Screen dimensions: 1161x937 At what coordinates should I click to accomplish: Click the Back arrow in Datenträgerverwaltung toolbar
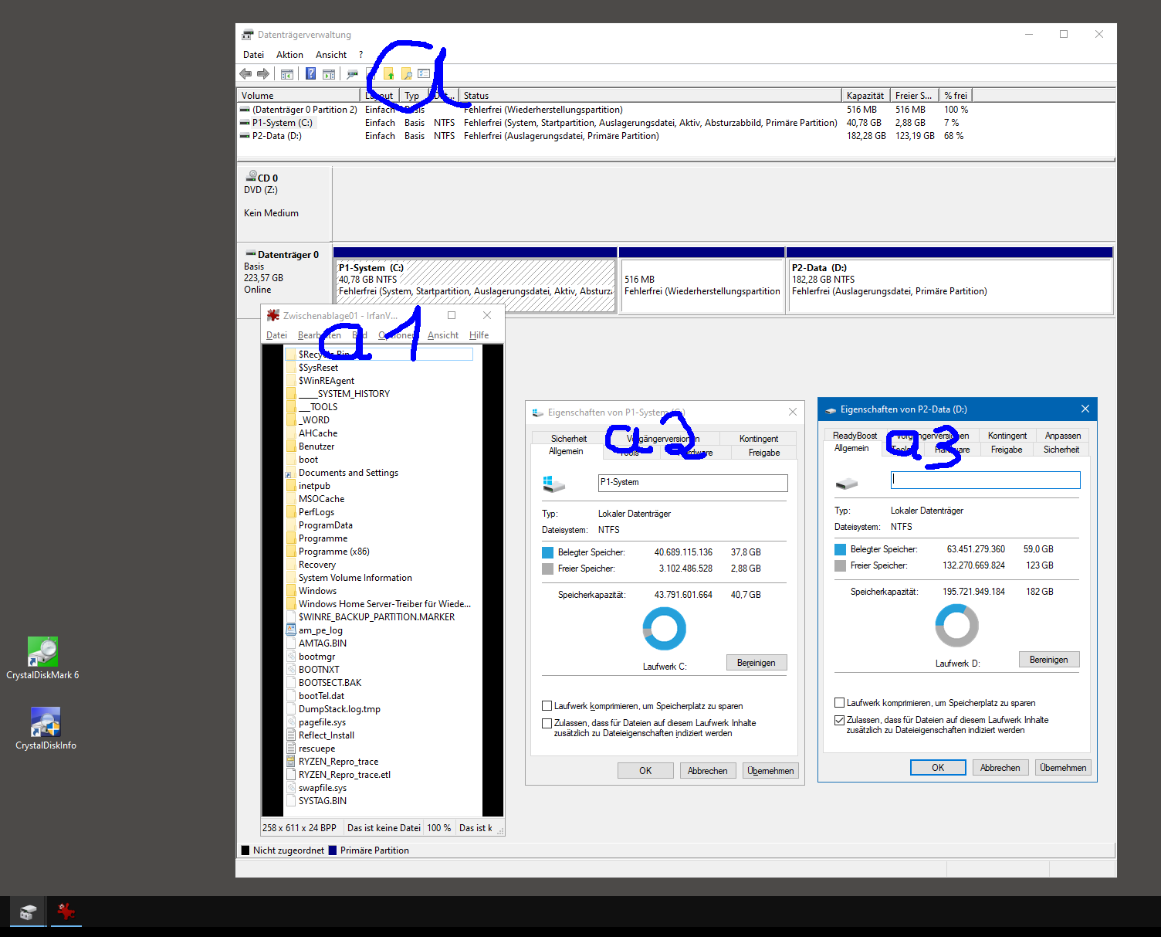[x=245, y=73]
